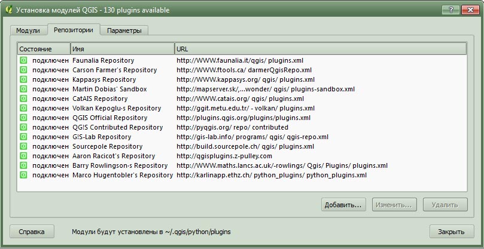
Task: Click the catais.org plugins.xml URL
Action: (241, 99)
